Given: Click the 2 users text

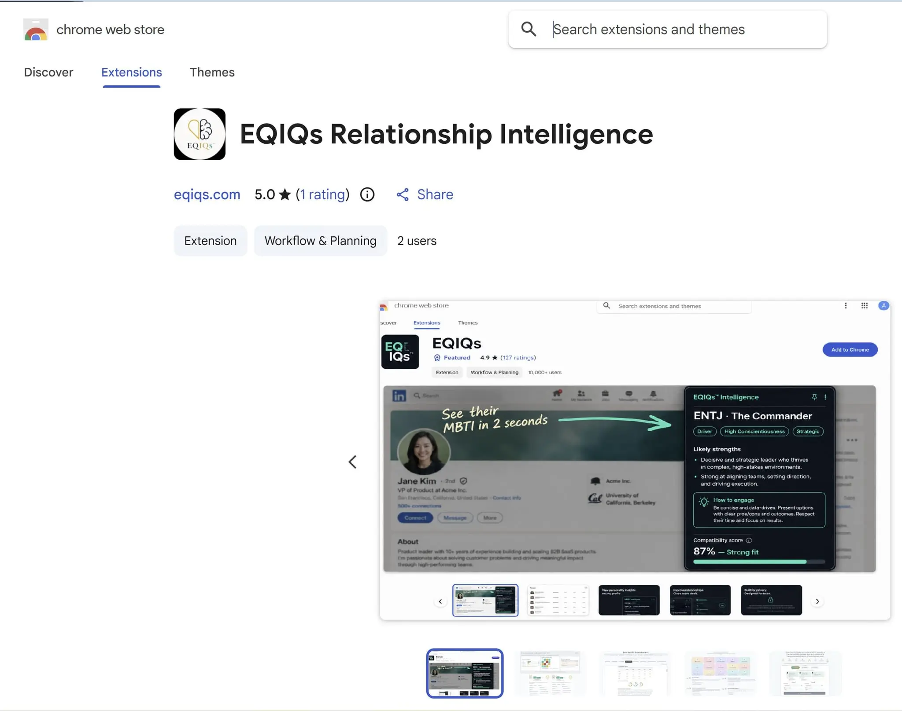Looking at the screenshot, I should pyautogui.click(x=417, y=241).
